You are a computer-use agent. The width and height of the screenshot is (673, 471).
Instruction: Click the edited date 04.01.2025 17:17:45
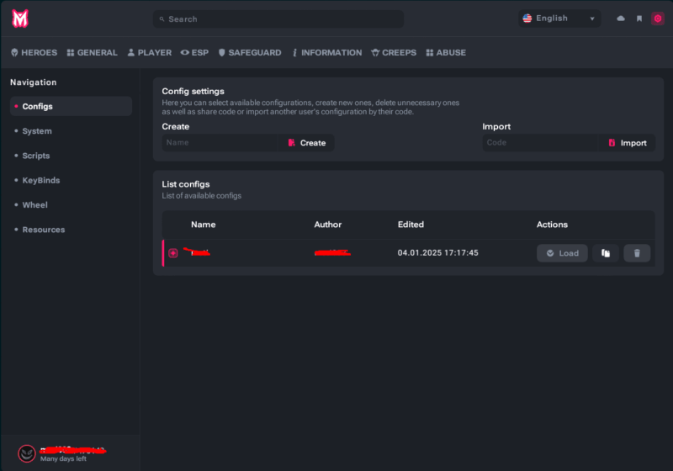437,252
